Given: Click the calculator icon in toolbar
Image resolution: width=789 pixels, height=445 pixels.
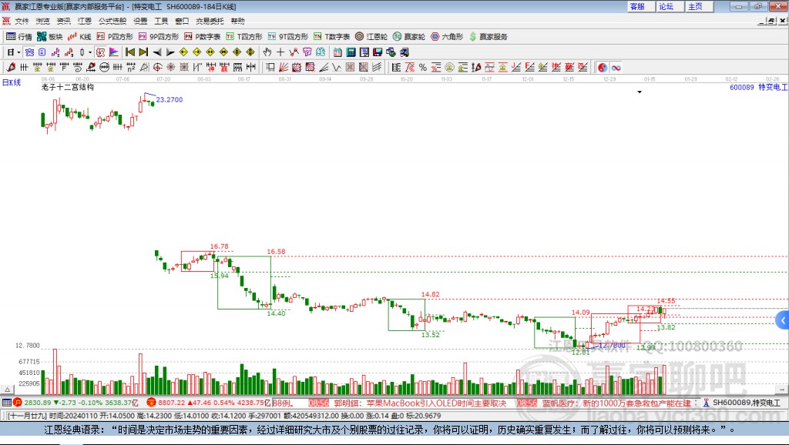Looking at the screenshot, I should (x=351, y=52).
